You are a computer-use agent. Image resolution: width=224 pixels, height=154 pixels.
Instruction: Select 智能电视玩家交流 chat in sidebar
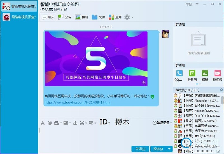tap(19, 6)
